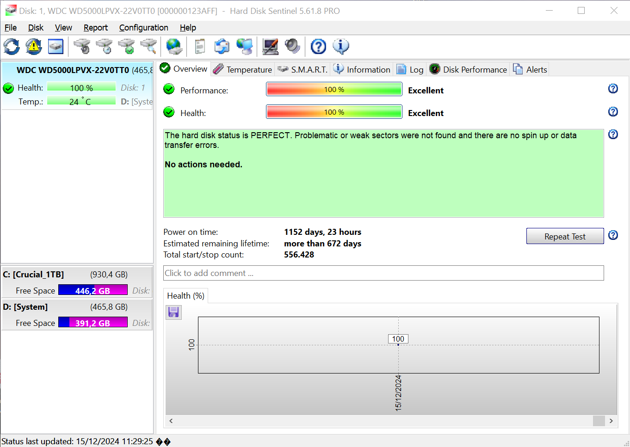Click the disk with green checkmark icon
The width and height of the screenshot is (630, 447).
pyautogui.click(x=127, y=46)
